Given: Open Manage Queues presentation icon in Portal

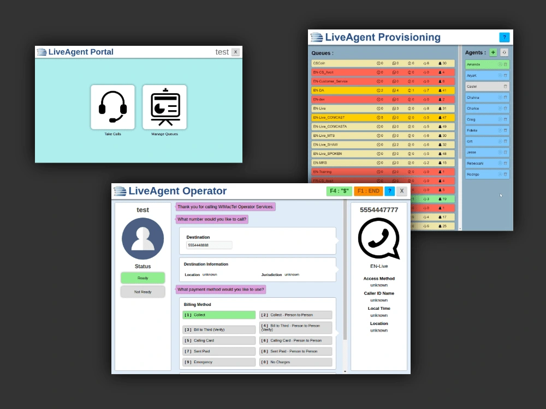Looking at the screenshot, I should pos(165,107).
